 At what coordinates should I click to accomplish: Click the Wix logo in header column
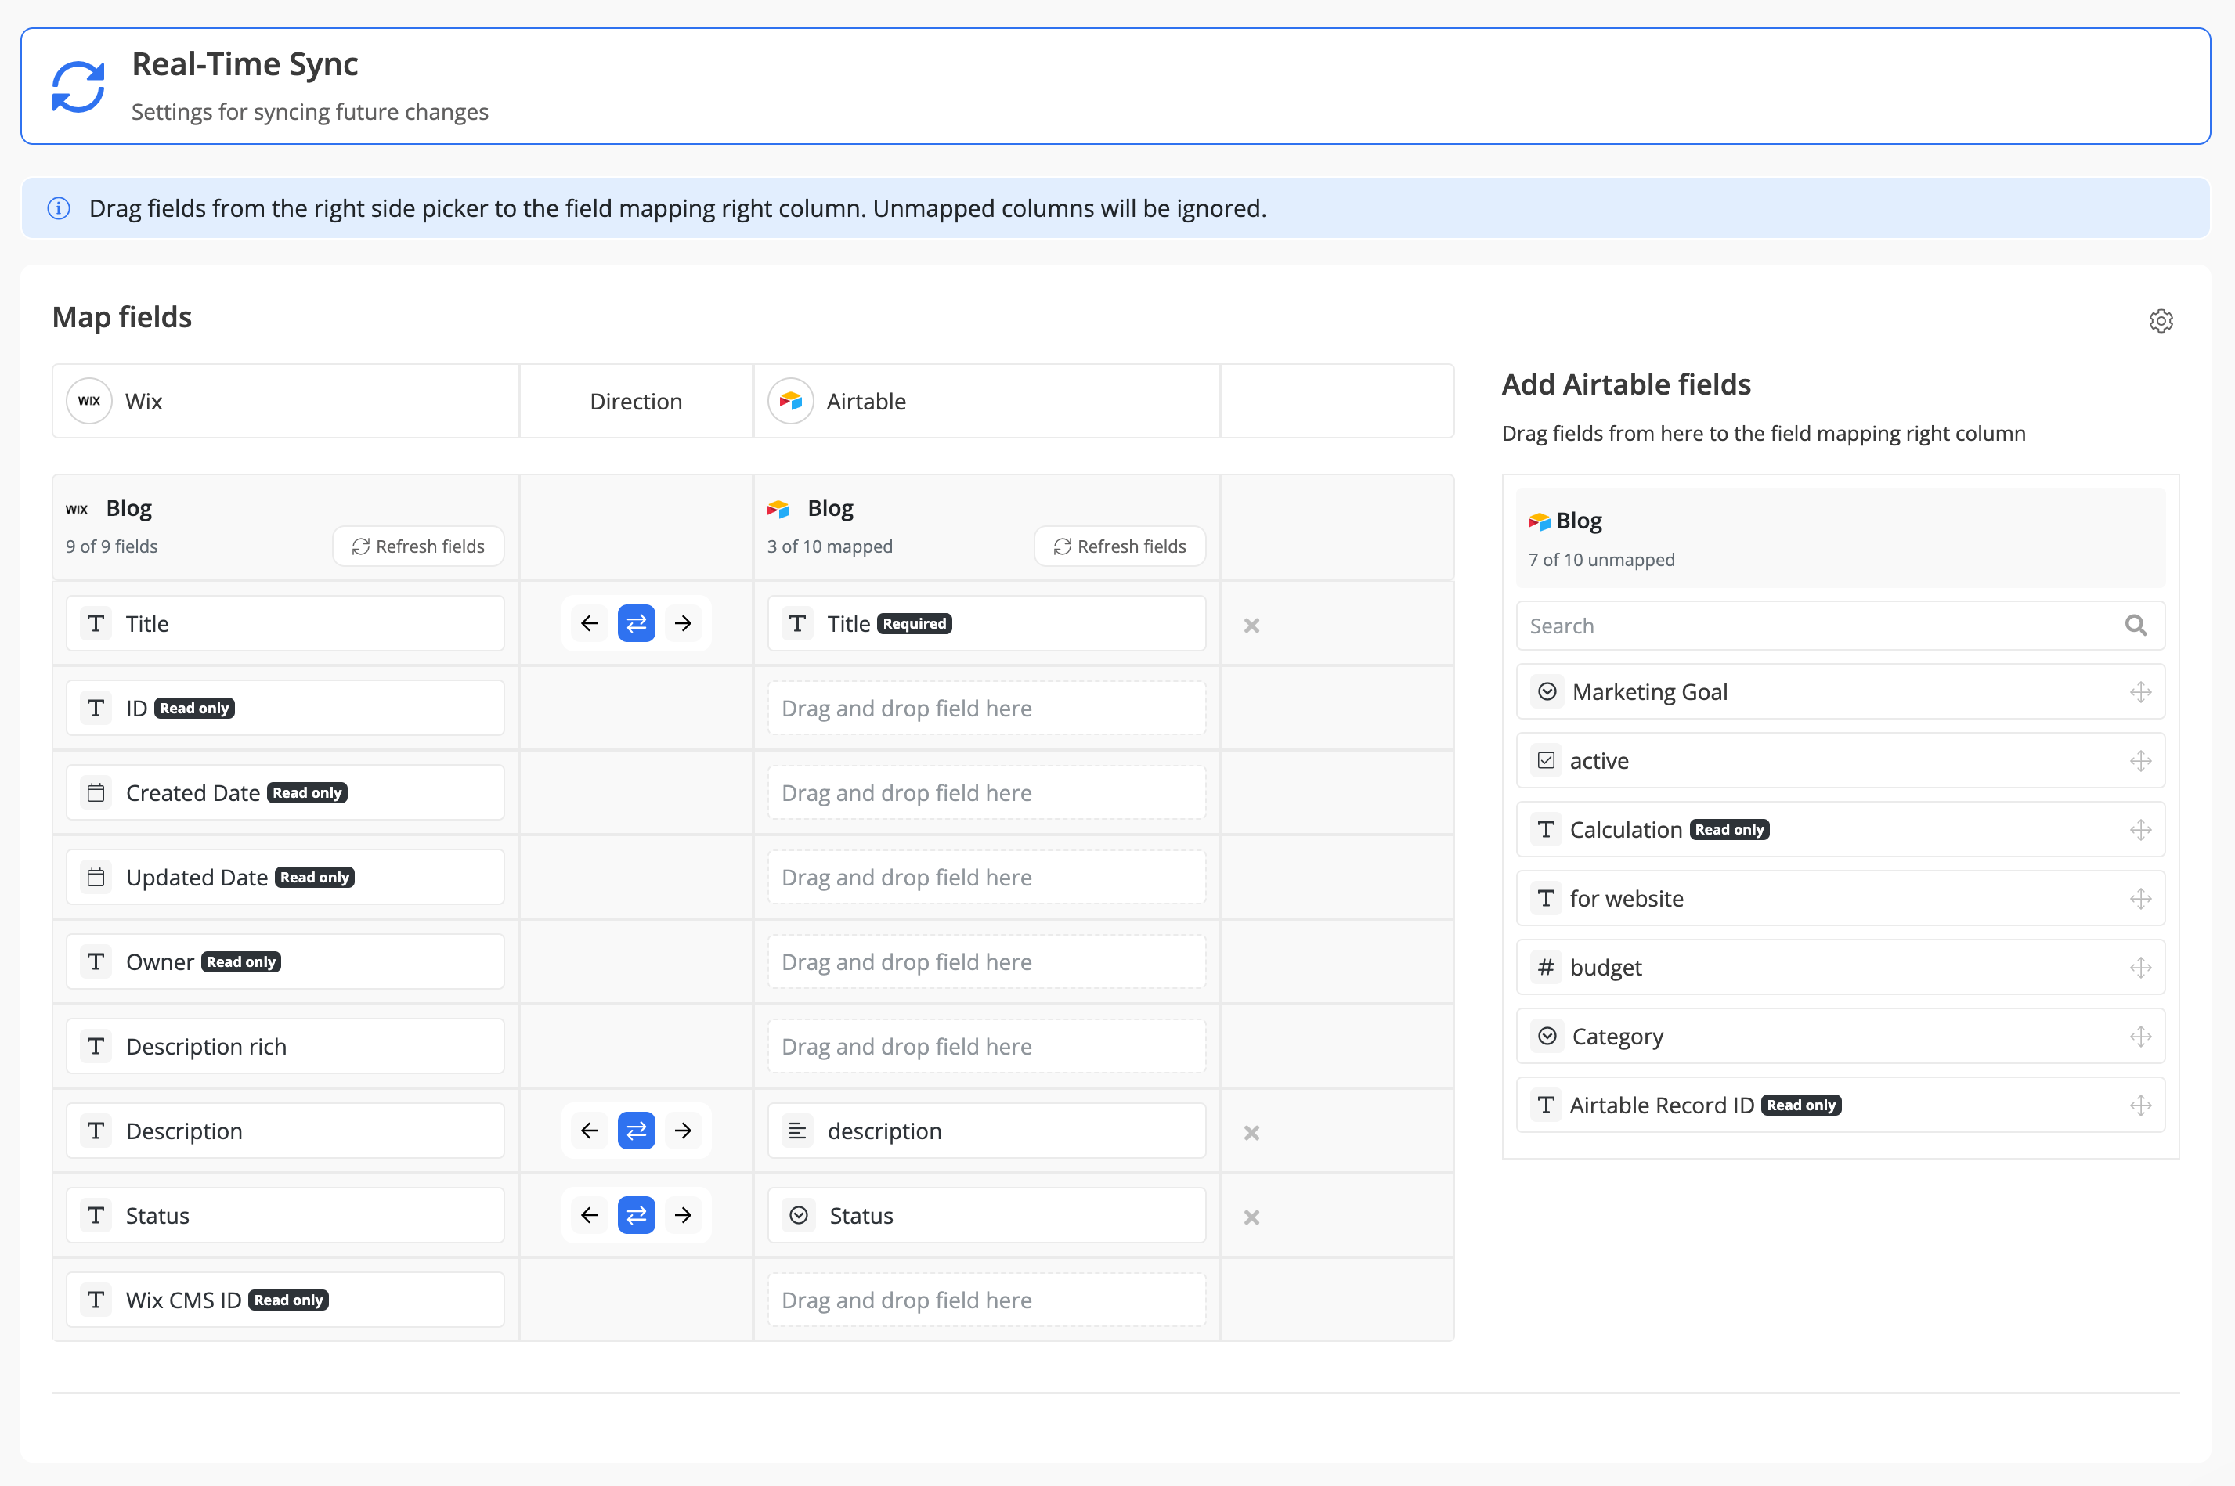point(89,401)
